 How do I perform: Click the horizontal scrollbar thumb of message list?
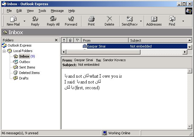point(103,52)
